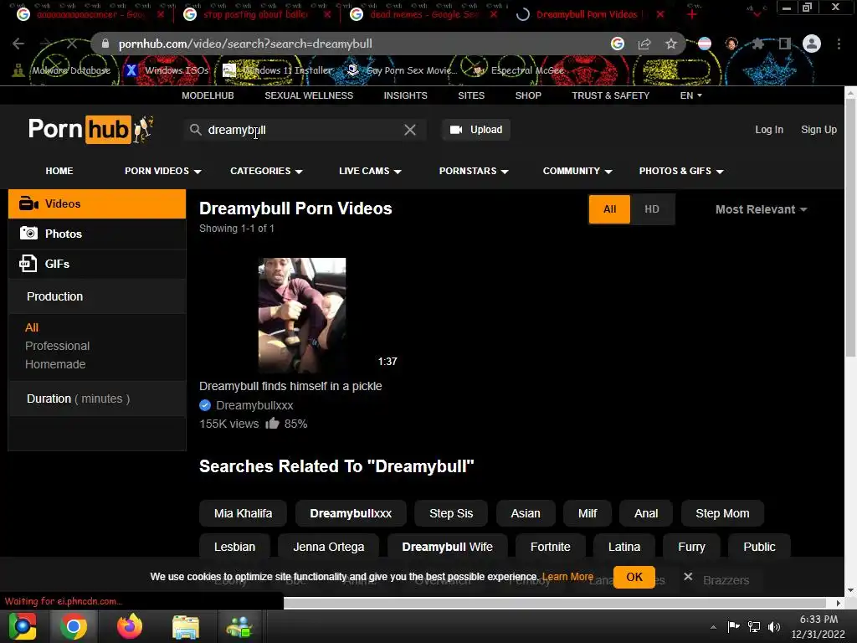The image size is (857, 643).
Task: Select Professional production filter
Action: click(58, 346)
